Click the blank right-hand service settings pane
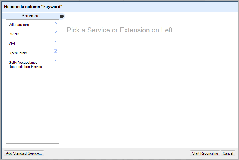 click(150, 92)
